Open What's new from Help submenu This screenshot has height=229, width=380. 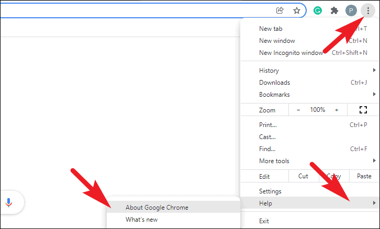coord(173,220)
